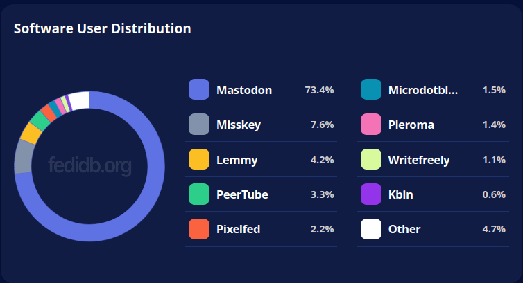Click the gray Misskey donut chart segment

click(24, 157)
